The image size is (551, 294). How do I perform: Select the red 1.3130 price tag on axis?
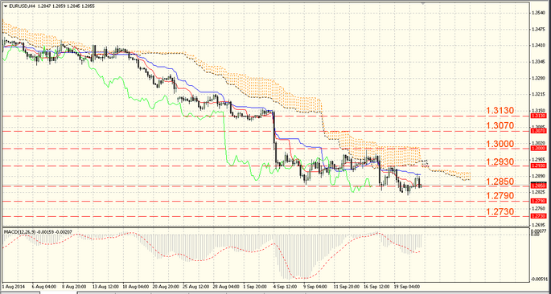[x=537, y=116]
